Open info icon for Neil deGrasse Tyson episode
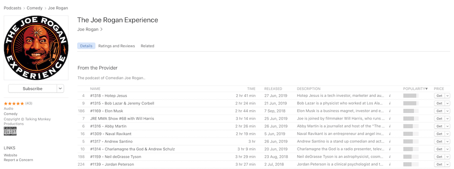 pos(390,157)
